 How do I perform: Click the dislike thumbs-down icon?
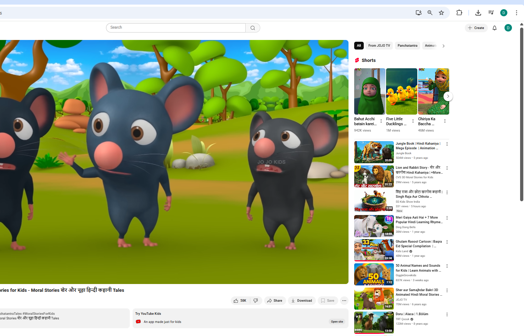pyautogui.click(x=256, y=301)
